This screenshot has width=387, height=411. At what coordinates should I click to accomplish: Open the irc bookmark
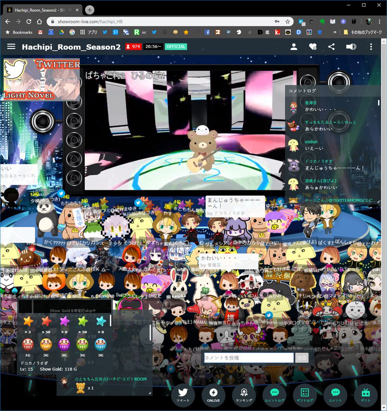140,32
